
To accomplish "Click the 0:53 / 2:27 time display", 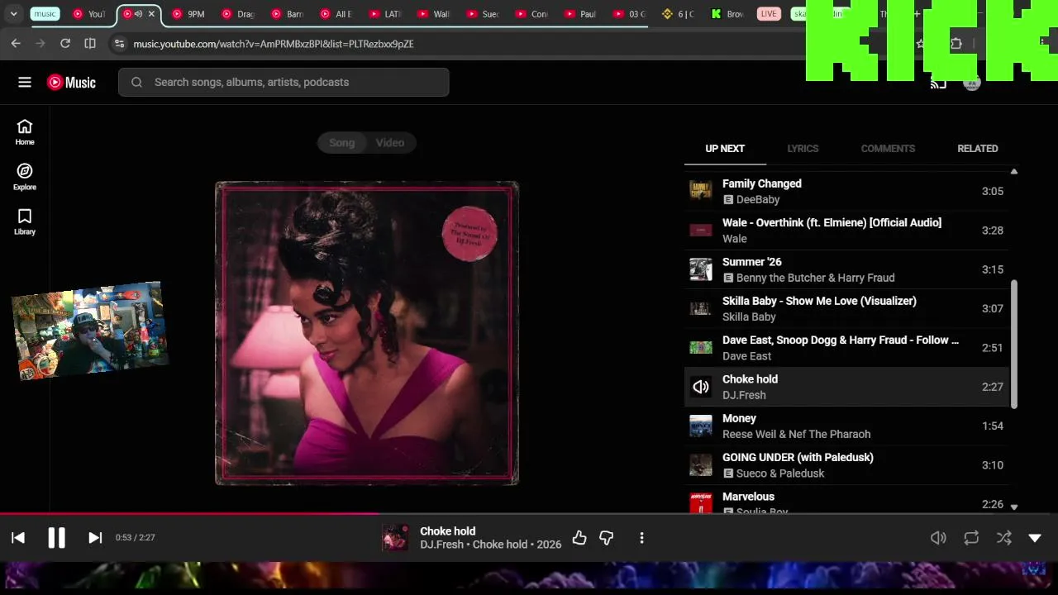I will [136, 538].
